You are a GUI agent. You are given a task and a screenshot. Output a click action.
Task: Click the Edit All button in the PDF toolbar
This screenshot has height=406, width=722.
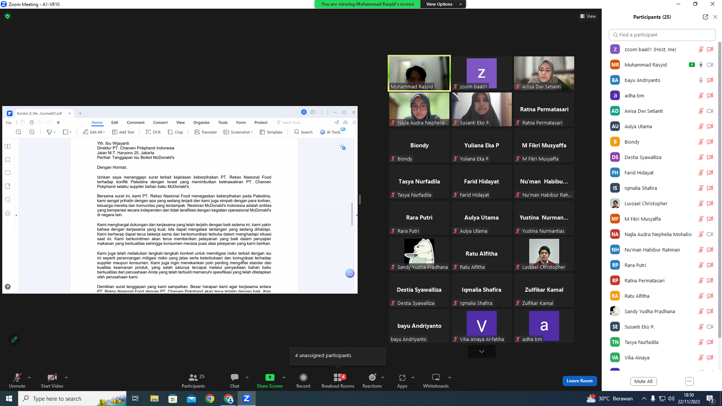(94, 132)
